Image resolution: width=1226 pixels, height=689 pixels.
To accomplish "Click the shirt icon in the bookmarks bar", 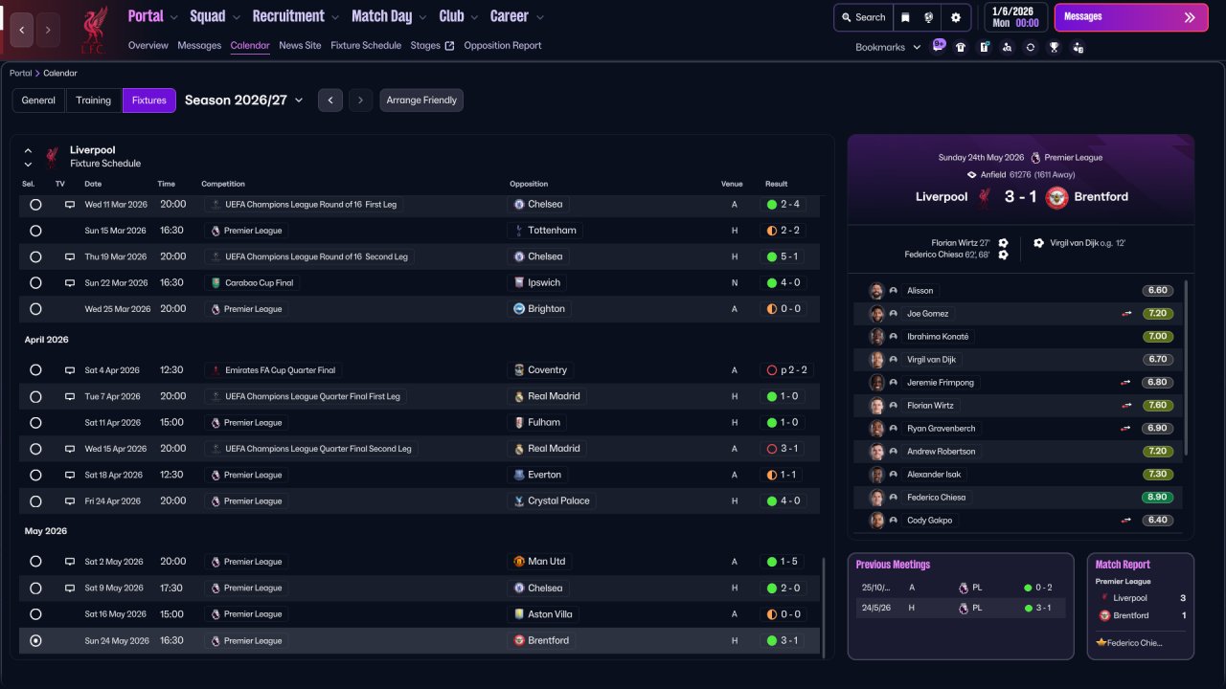I will [961, 47].
